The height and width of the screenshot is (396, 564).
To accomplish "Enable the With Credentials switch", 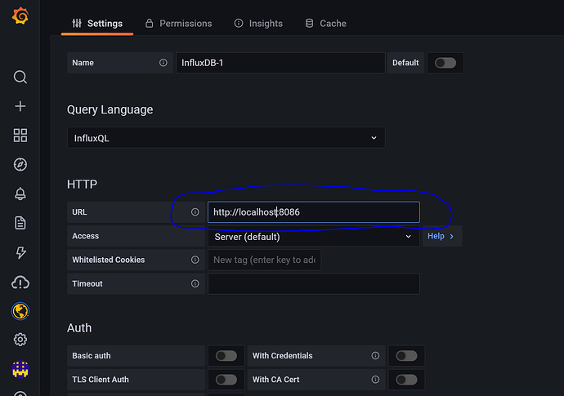I will [405, 356].
